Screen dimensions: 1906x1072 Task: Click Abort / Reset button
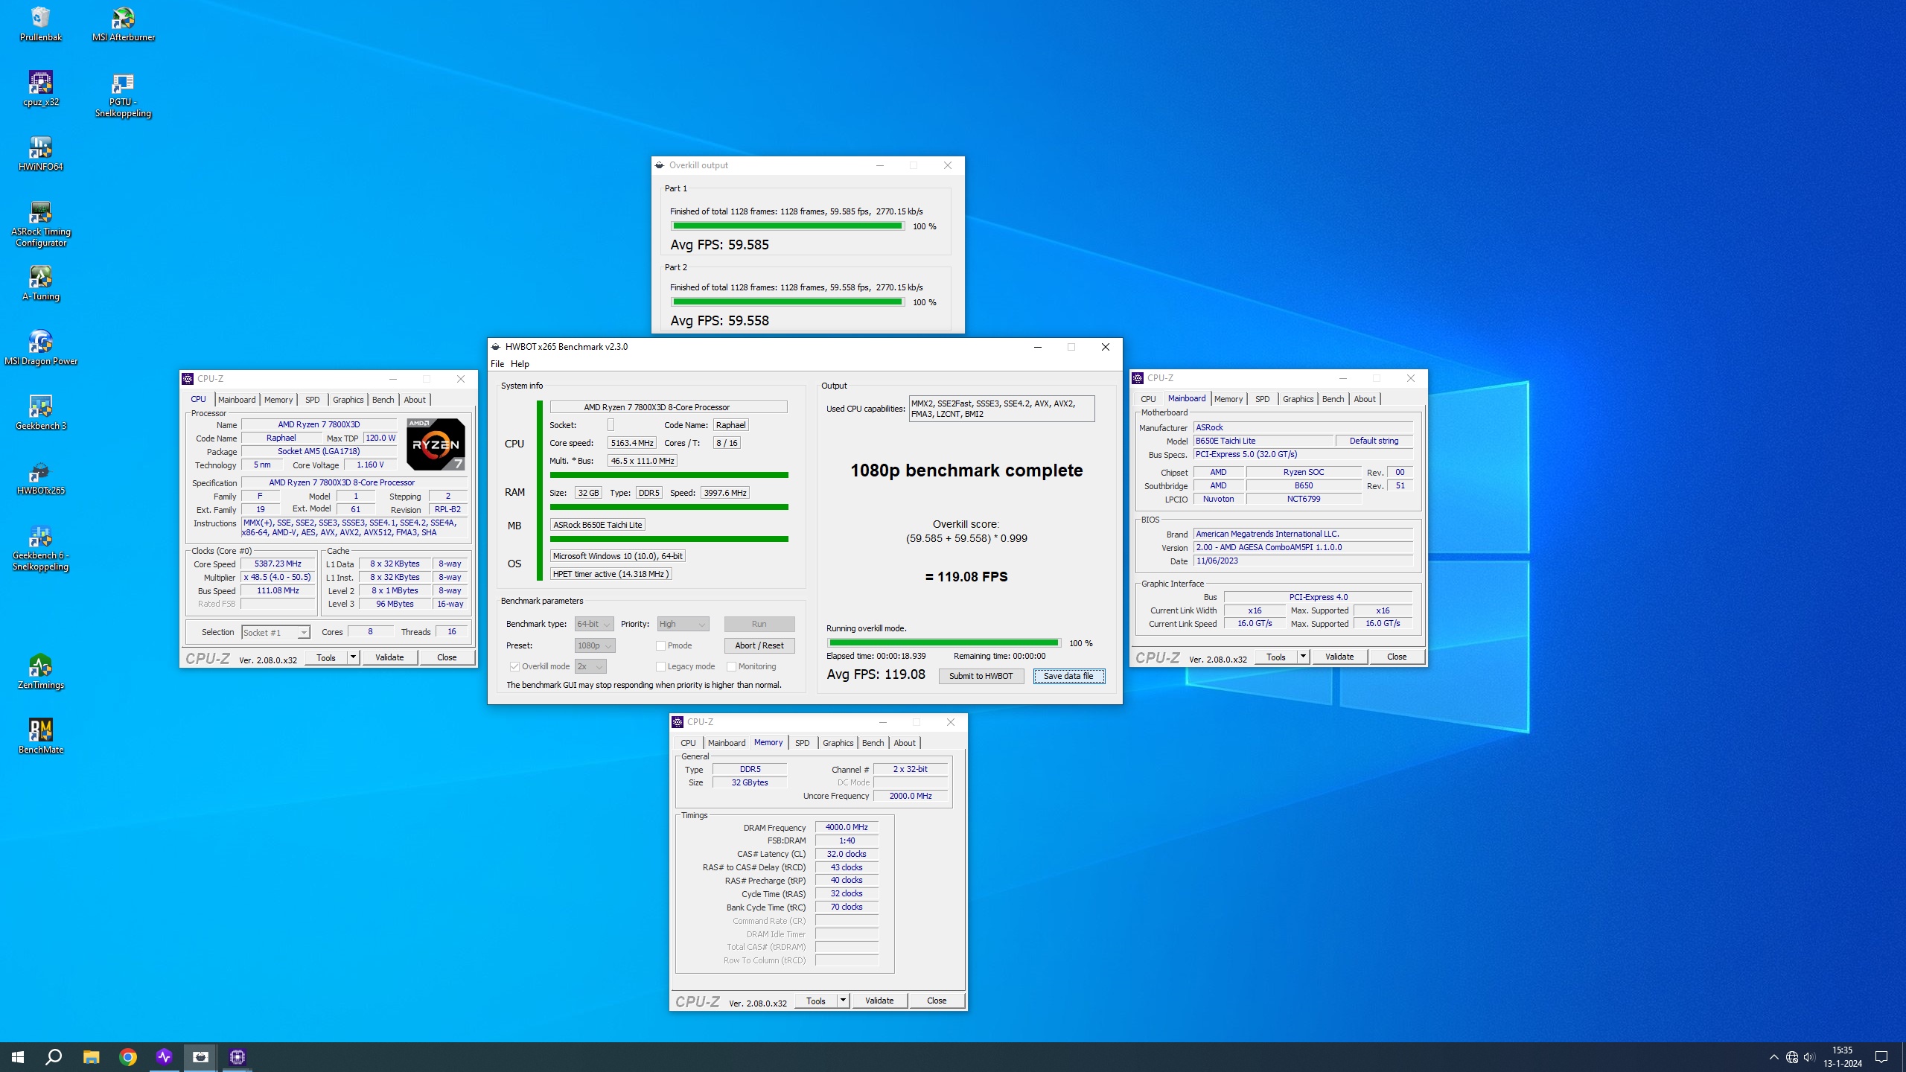tap(759, 645)
